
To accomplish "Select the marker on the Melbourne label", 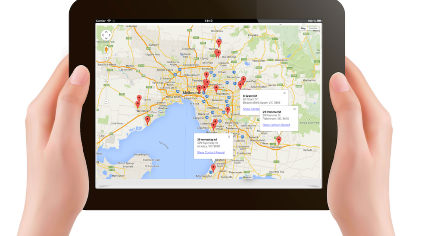I will click(200, 89).
